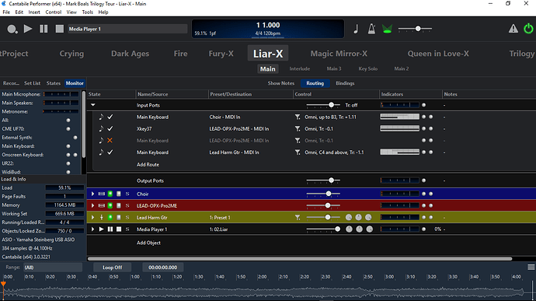
Task: Solo the Choir rack with S button
Action: tap(127, 194)
